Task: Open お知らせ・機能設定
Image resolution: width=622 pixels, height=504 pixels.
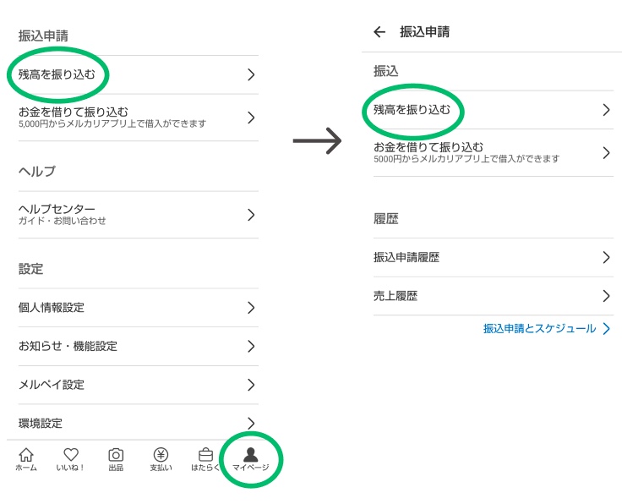Action: [139, 346]
